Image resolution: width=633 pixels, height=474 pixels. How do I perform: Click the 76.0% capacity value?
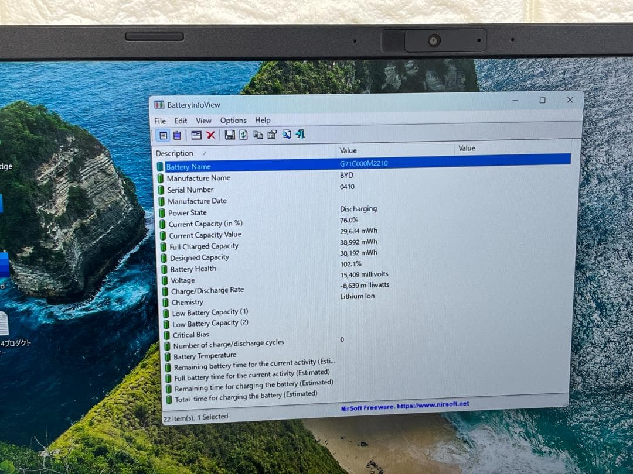point(349,220)
